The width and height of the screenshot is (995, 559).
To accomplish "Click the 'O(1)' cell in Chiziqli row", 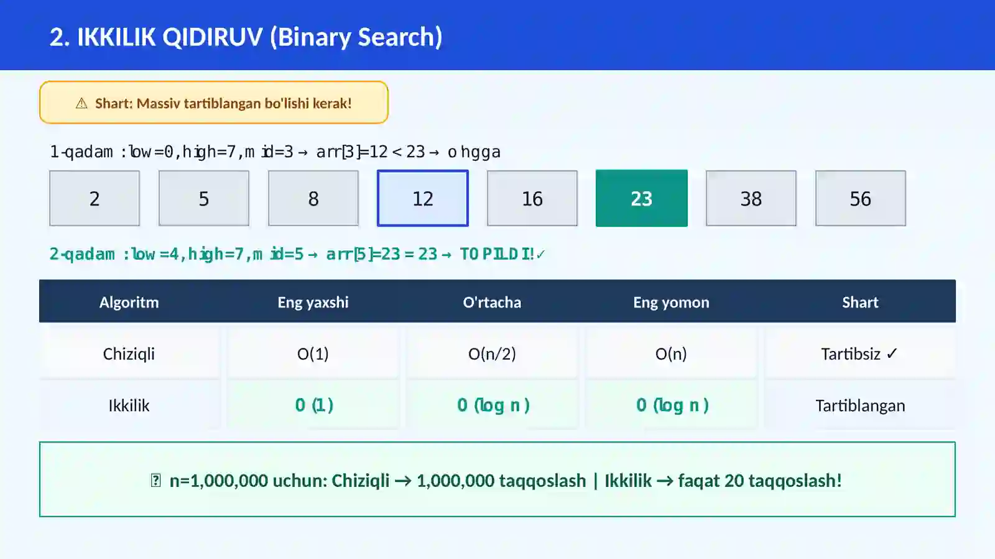I will [x=313, y=353].
